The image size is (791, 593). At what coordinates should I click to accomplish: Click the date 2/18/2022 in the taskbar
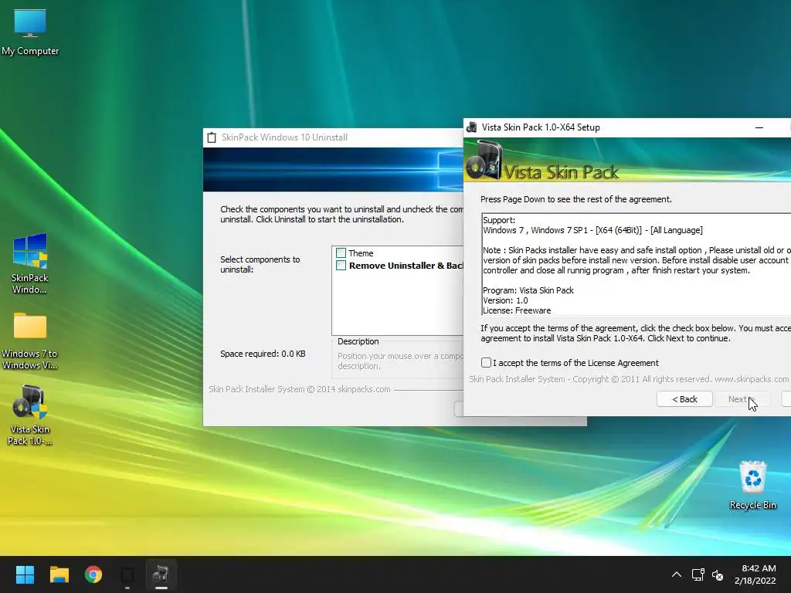click(x=755, y=581)
